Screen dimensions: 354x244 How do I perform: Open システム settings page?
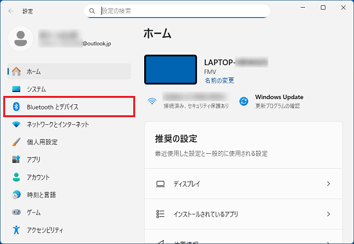69,89
